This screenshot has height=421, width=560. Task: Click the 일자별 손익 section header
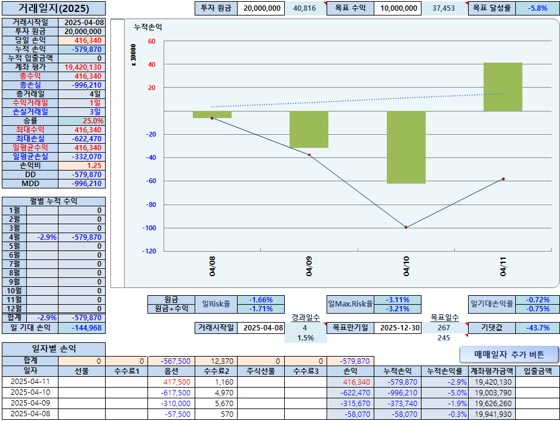click(x=54, y=349)
